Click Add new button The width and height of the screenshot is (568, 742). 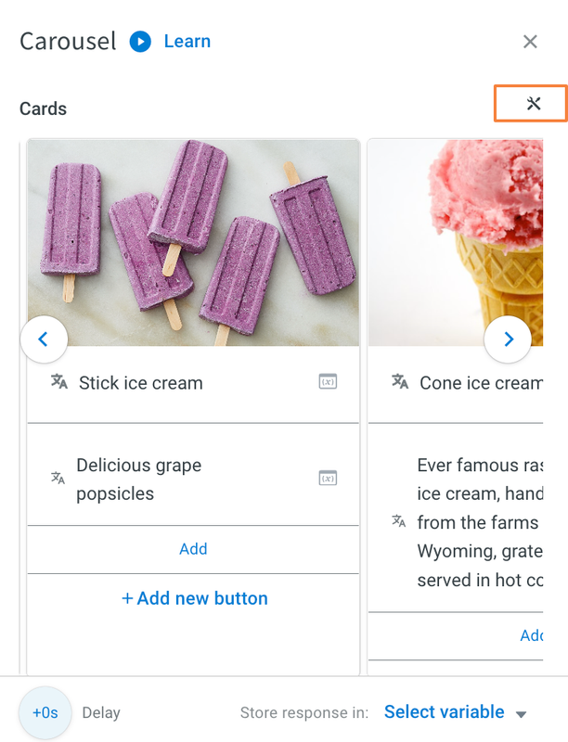(195, 598)
